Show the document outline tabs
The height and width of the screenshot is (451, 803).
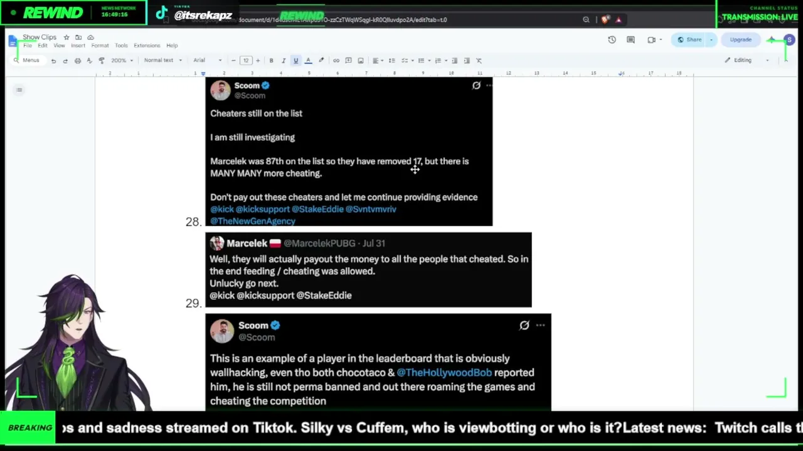(19, 90)
